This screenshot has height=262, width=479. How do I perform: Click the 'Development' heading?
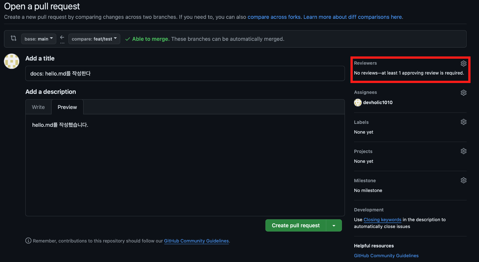(369, 210)
